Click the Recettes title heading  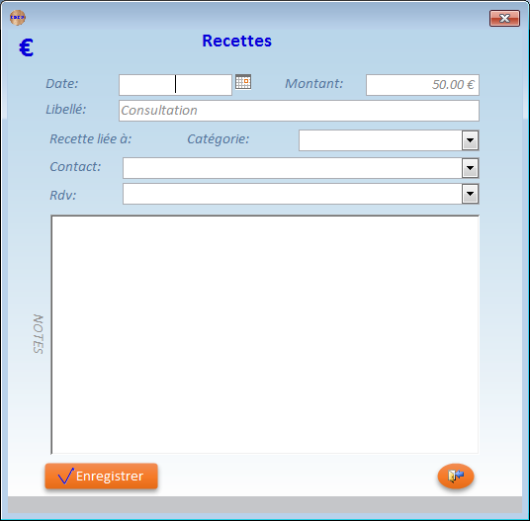point(237,41)
